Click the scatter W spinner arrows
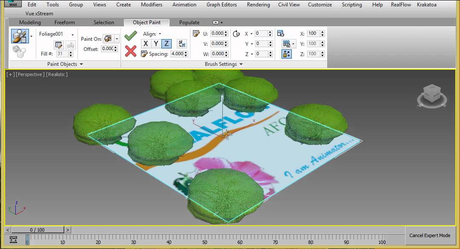The width and height of the screenshot is (460, 249). (226, 54)
